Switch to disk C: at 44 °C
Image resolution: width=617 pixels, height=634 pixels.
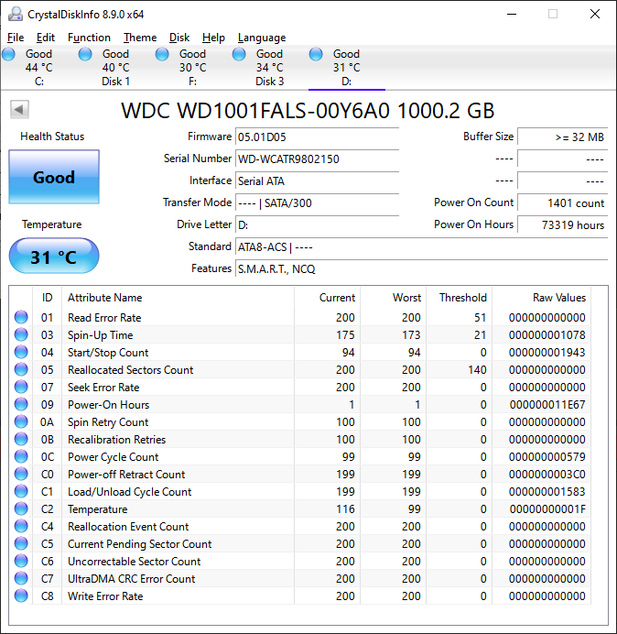[x=38, y=68]
